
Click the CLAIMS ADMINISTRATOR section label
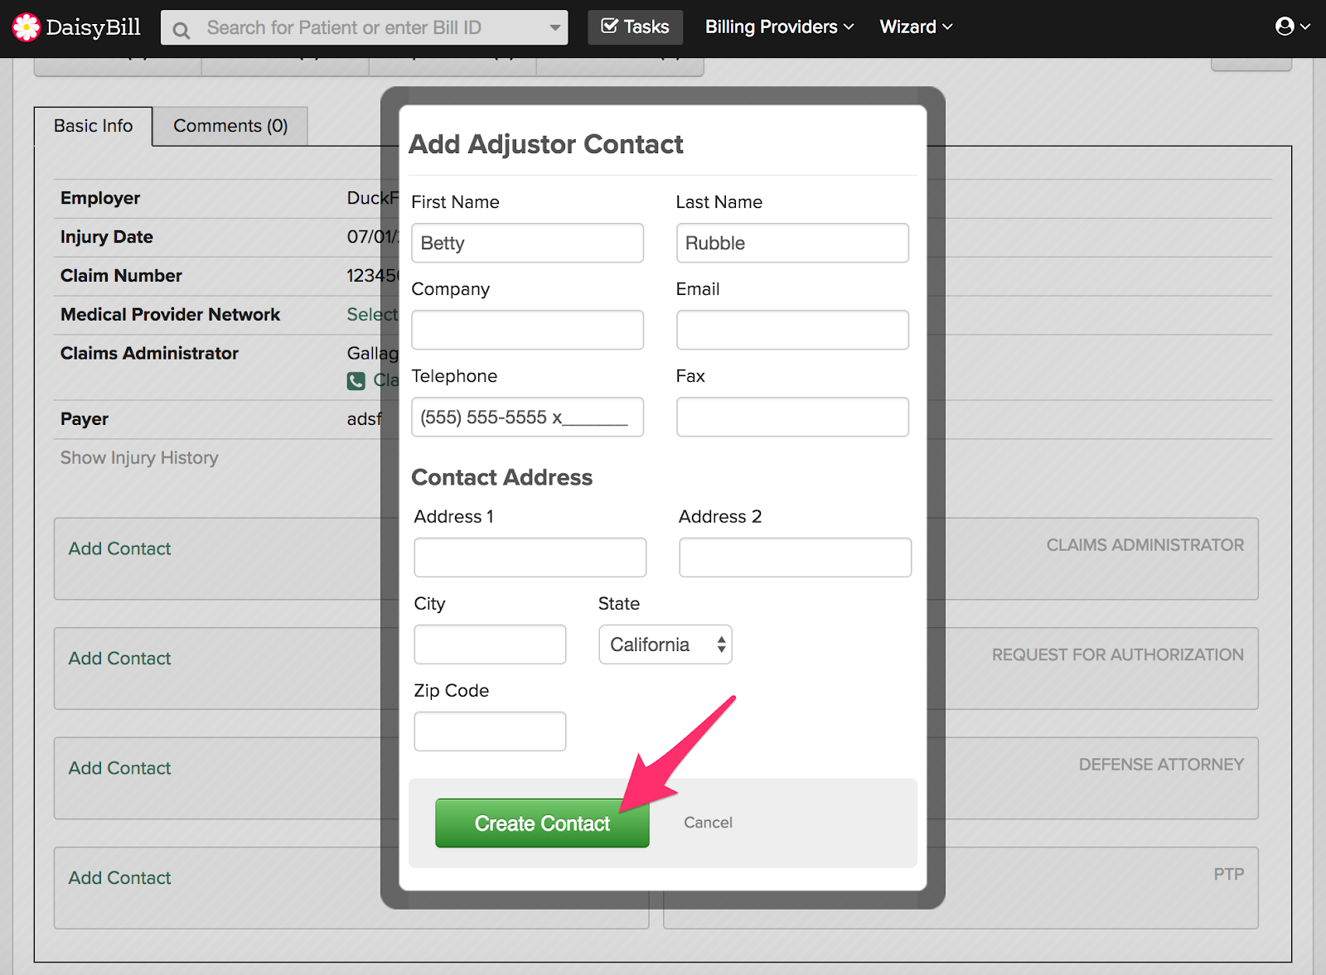pyautogui.click(x=1145, y=545)
